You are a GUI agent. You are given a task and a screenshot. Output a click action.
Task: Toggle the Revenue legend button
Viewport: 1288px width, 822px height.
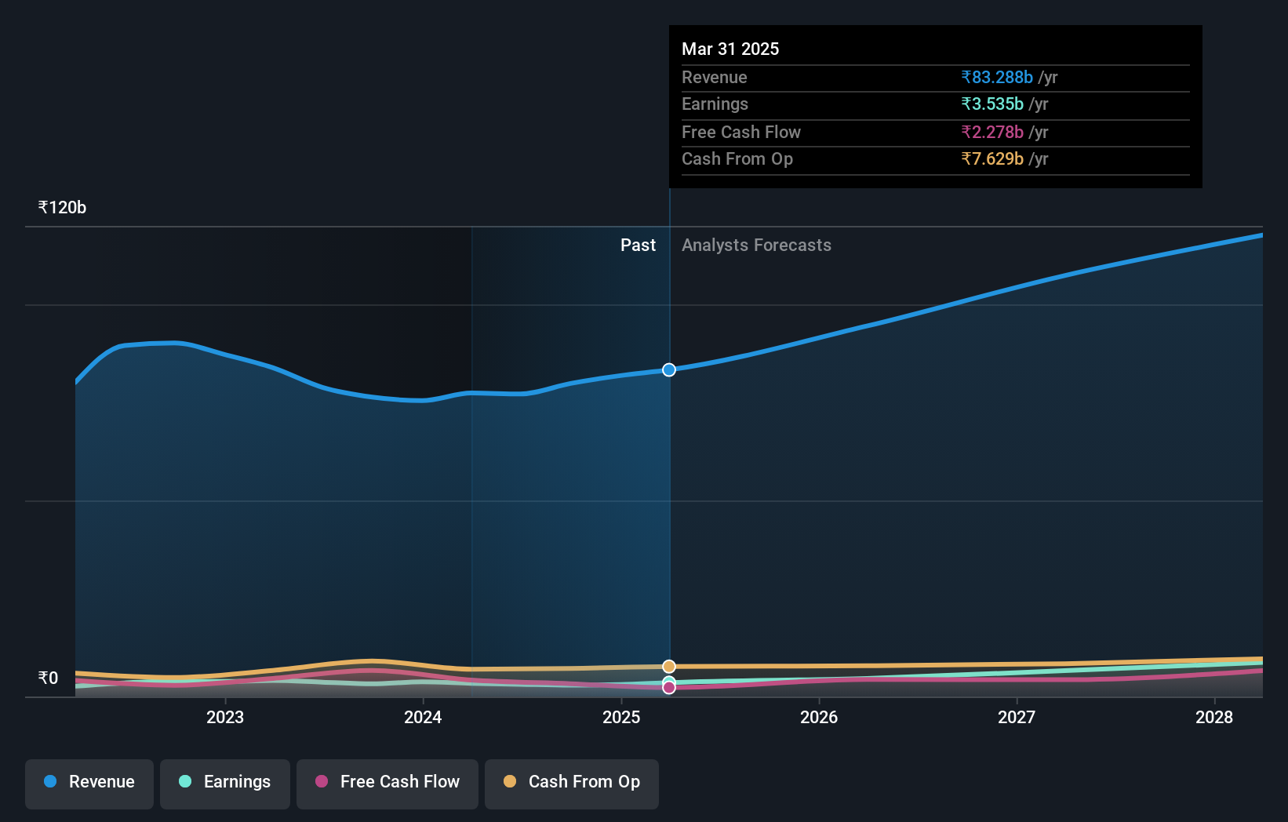pyautogui.click(x=89, y=784)
